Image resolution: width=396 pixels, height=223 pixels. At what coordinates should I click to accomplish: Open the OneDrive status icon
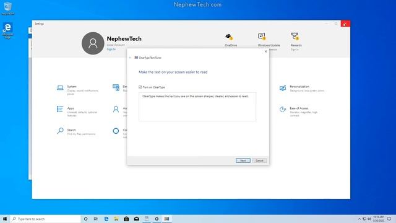[229, 37]
